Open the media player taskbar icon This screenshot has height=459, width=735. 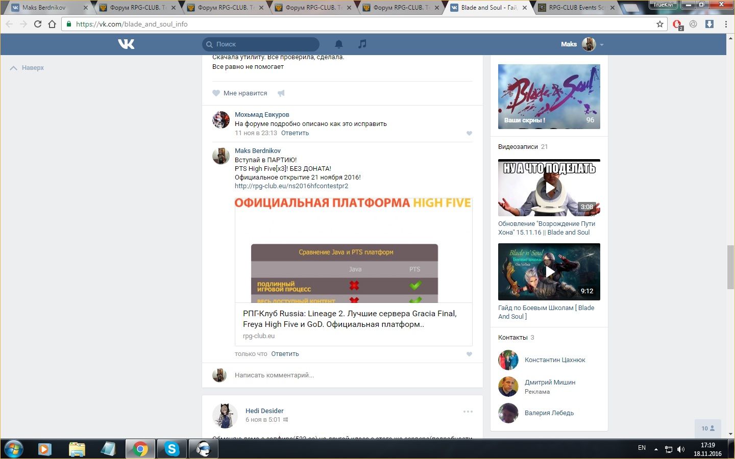point(45,449)
